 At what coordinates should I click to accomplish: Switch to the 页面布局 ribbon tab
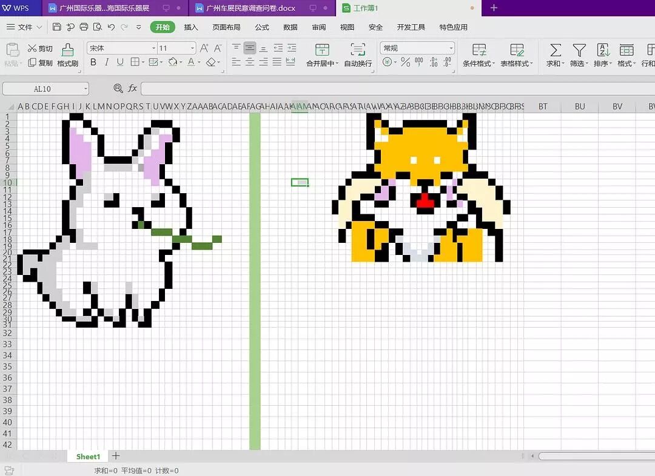pyautogui.click(x=226, y=27)
